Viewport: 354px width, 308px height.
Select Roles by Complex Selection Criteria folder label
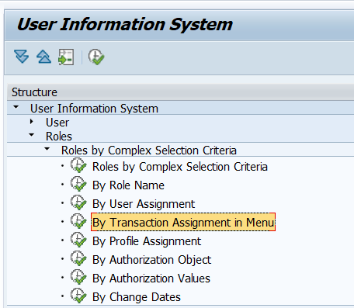(x=149, y=151)
